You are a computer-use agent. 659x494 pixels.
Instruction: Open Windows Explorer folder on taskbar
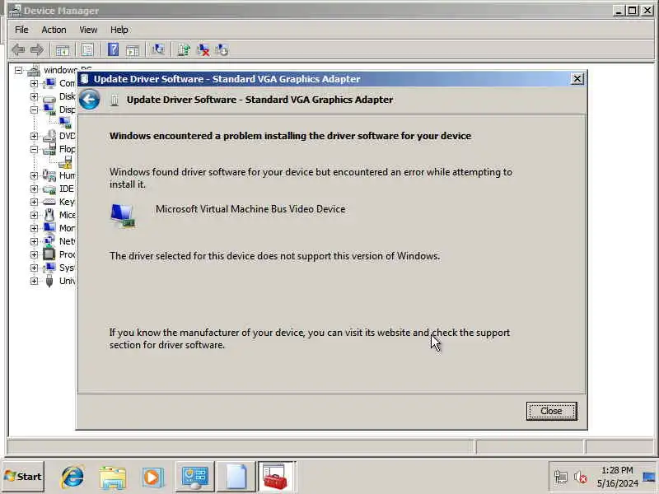pos(113,478)
